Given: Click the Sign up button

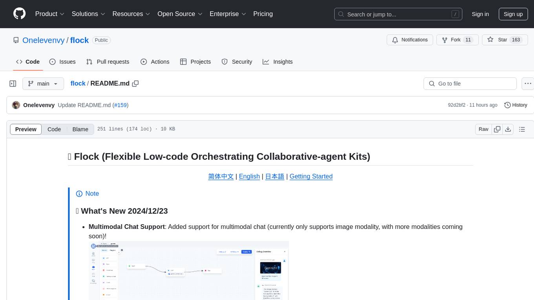Looking at the screenshot, I should 513,14.
